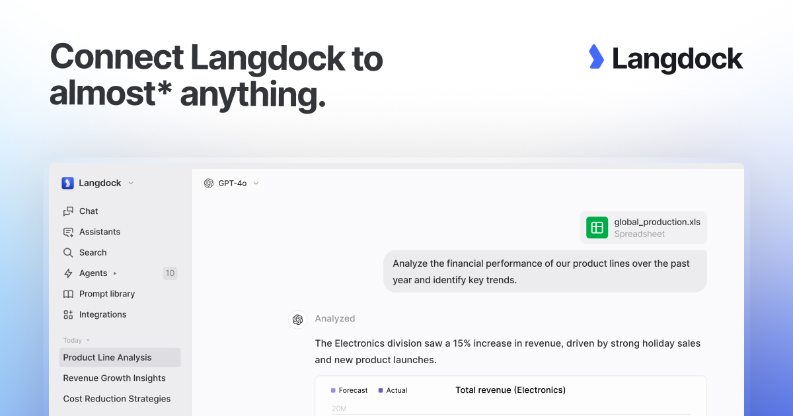Open the Chat section icon

coord(68,211)
